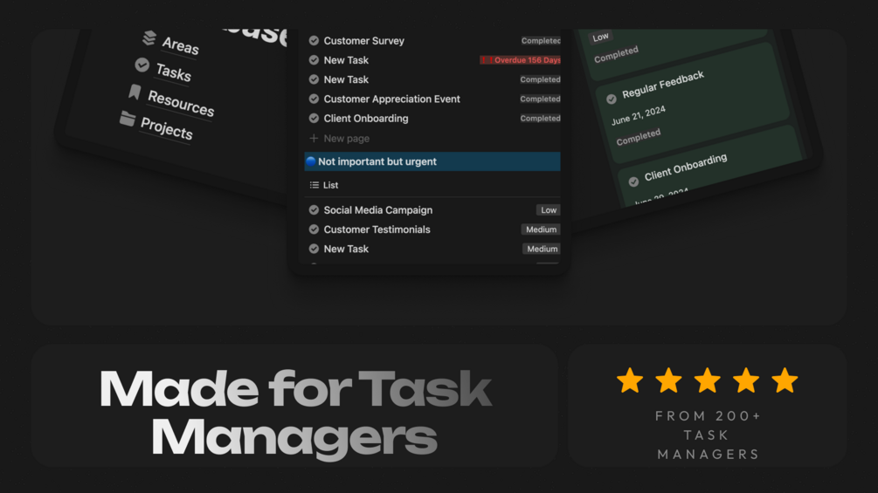878x493 pixels.
Task: Toggle Client Onboarding card checkbox right tablet
Action: pyautogui.click(x=633, y=181)
